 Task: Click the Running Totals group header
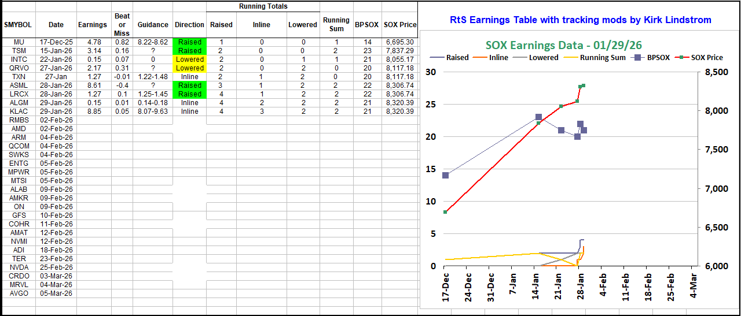[x=263, y=6]
